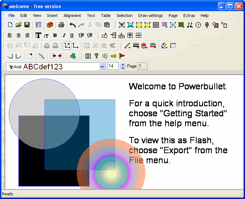Center-align the text
Screen dimensions: 245x199
[x=18, y=35]
